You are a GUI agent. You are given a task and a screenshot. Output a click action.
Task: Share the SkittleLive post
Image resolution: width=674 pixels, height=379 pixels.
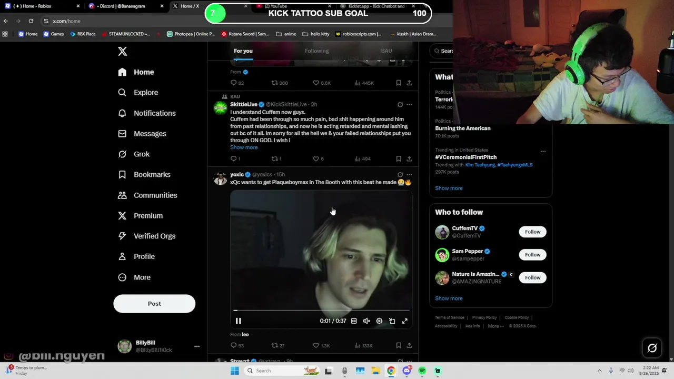[x=409, y=158]
